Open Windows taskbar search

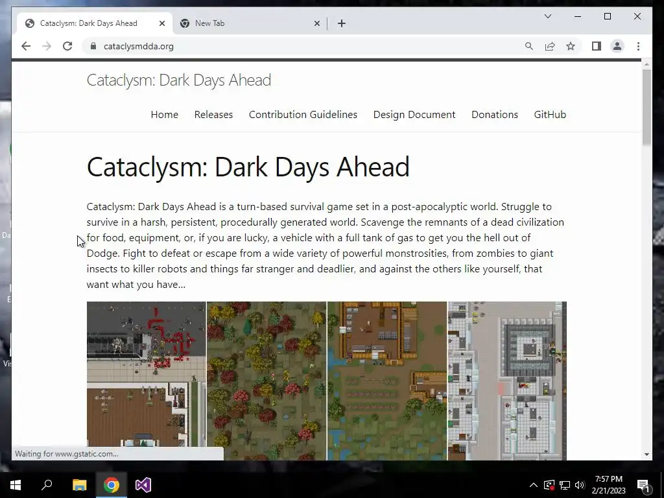tap(47, 485)
